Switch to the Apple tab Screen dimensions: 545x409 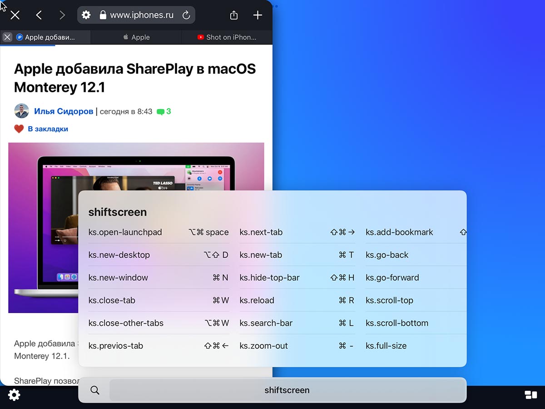(136, 37)
